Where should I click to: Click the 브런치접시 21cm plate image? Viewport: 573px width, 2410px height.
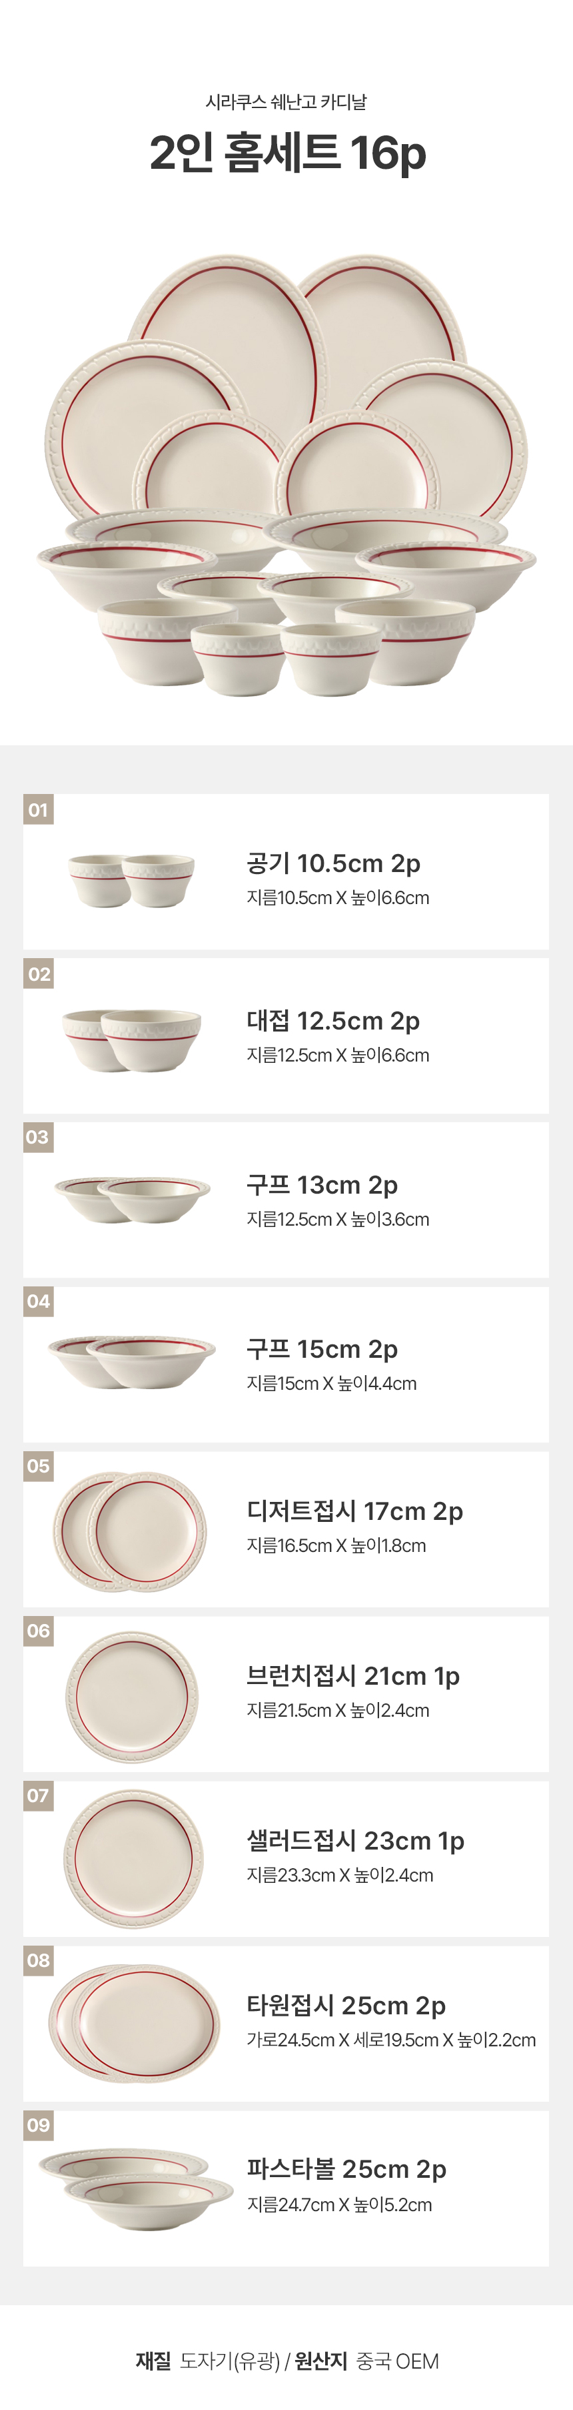click(x=132, y=1695)
